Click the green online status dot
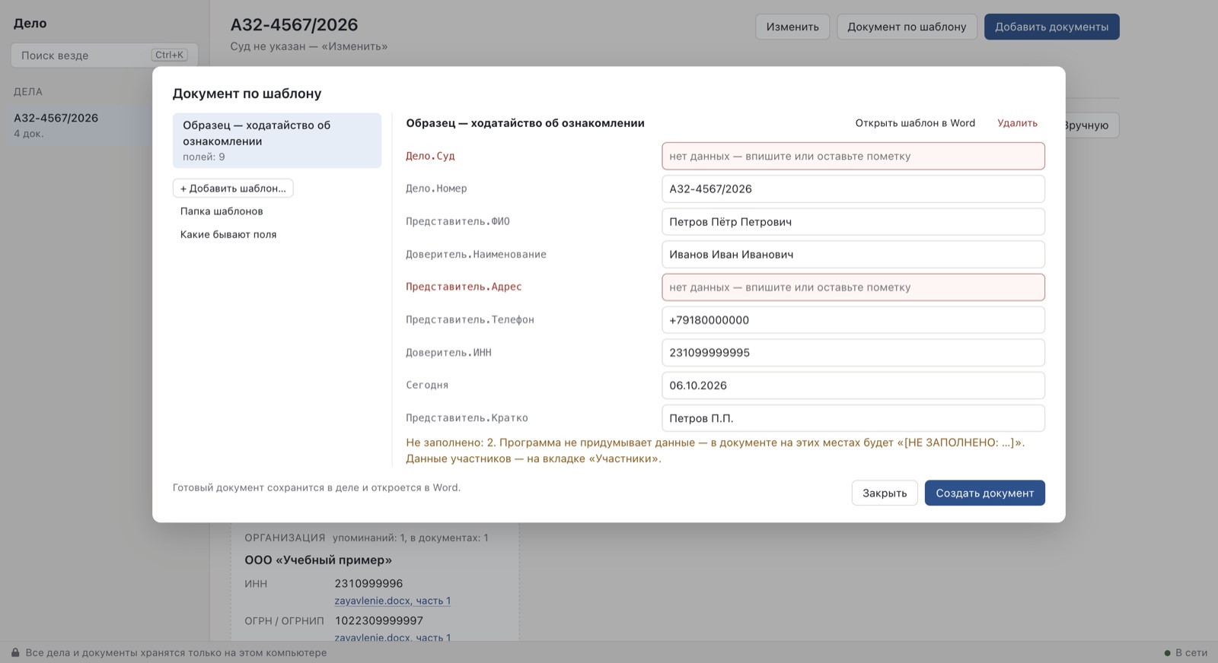This screenshot has height=663, width=1218. tap(1167, 652)
